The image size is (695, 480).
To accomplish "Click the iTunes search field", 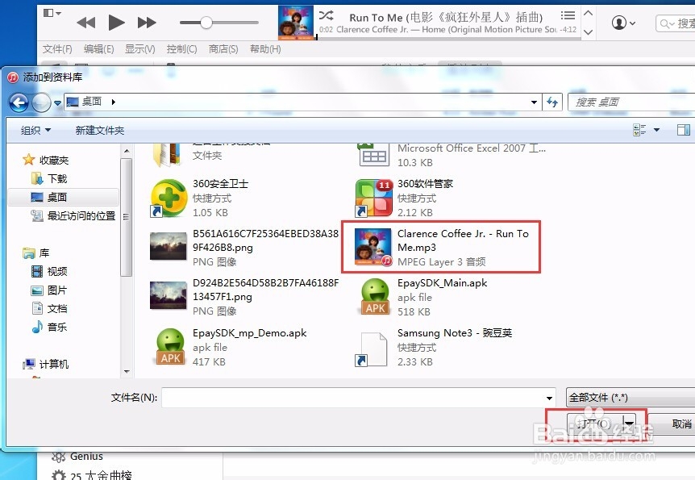I will 676,23.
